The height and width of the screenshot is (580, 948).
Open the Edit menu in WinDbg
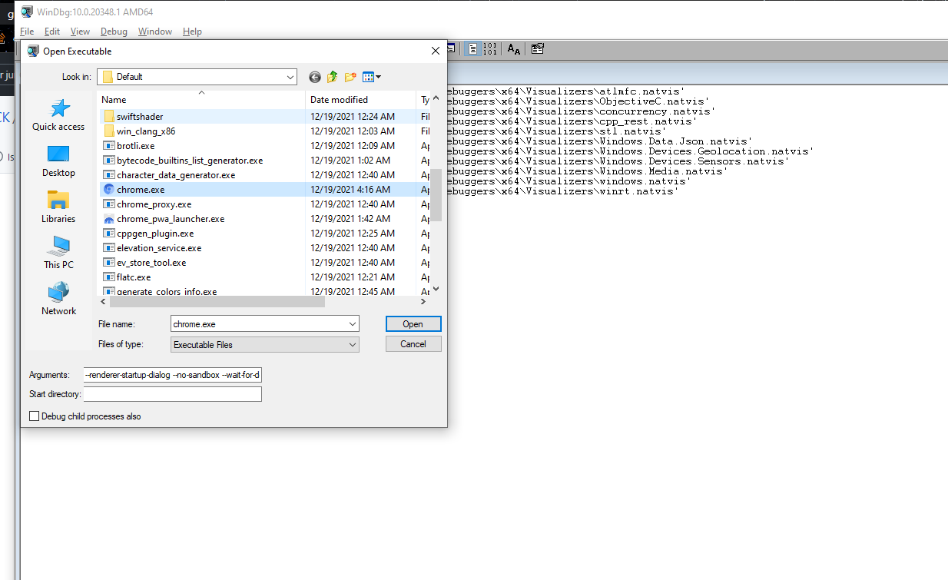click(x=52, y=31)
